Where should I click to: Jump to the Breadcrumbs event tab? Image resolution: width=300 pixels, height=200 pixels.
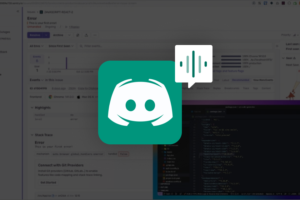[x=232, y=88]
